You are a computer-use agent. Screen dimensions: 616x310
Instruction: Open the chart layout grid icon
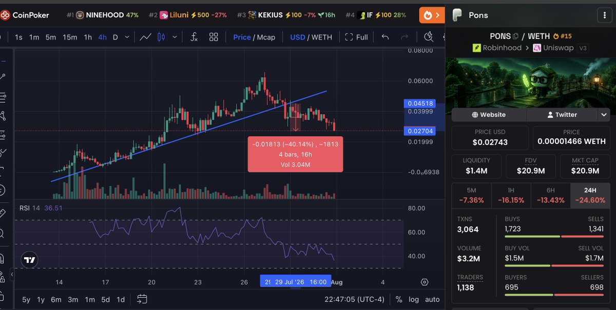pos(214,37)
